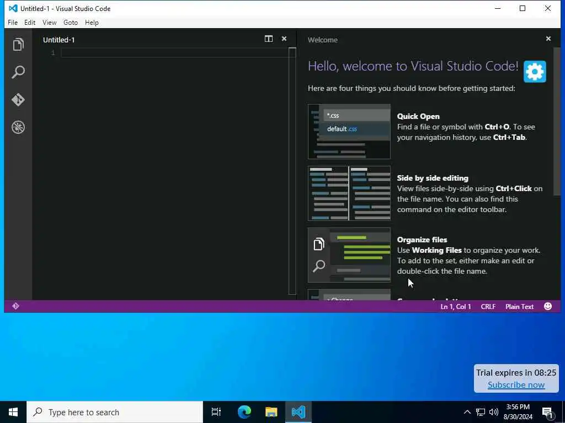Open the Help menu
The height and width of the screenshot is (423, 565).
92,22
